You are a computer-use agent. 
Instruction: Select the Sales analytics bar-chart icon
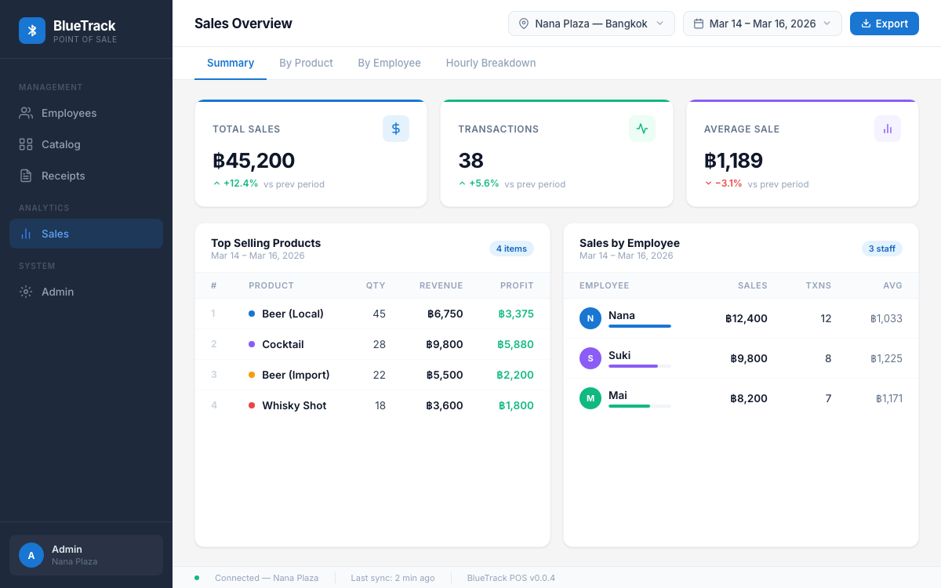[26, 234]
